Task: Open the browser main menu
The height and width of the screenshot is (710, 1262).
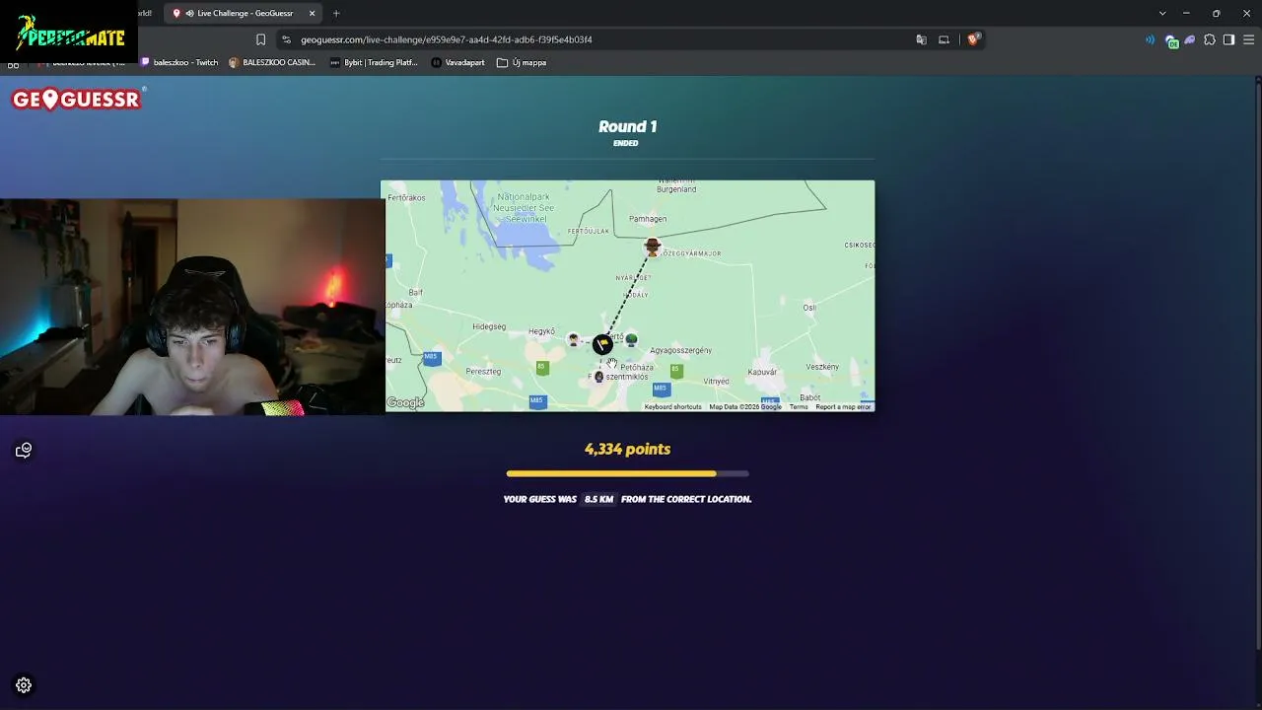Action: (x=1249, y=39)
